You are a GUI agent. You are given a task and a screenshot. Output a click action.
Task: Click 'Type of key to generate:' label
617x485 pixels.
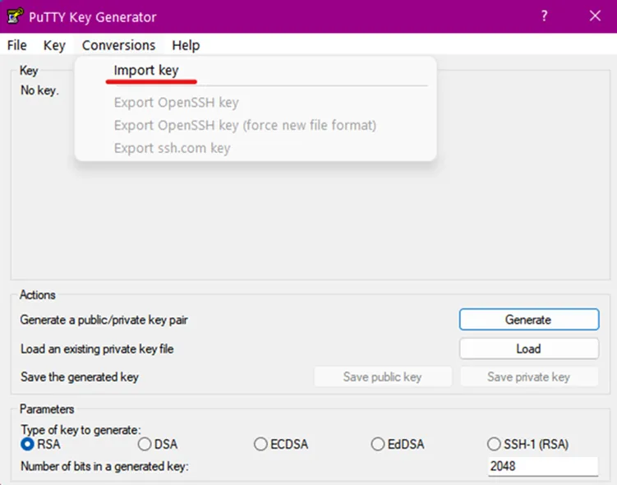coord(81,429)
